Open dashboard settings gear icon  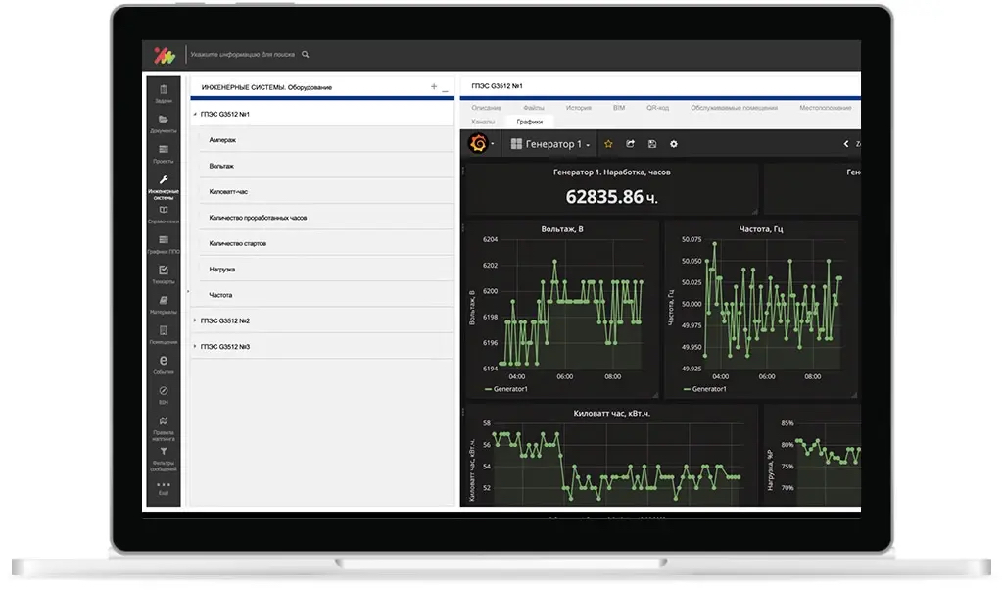pyautogui.click(x=673, y=144)
